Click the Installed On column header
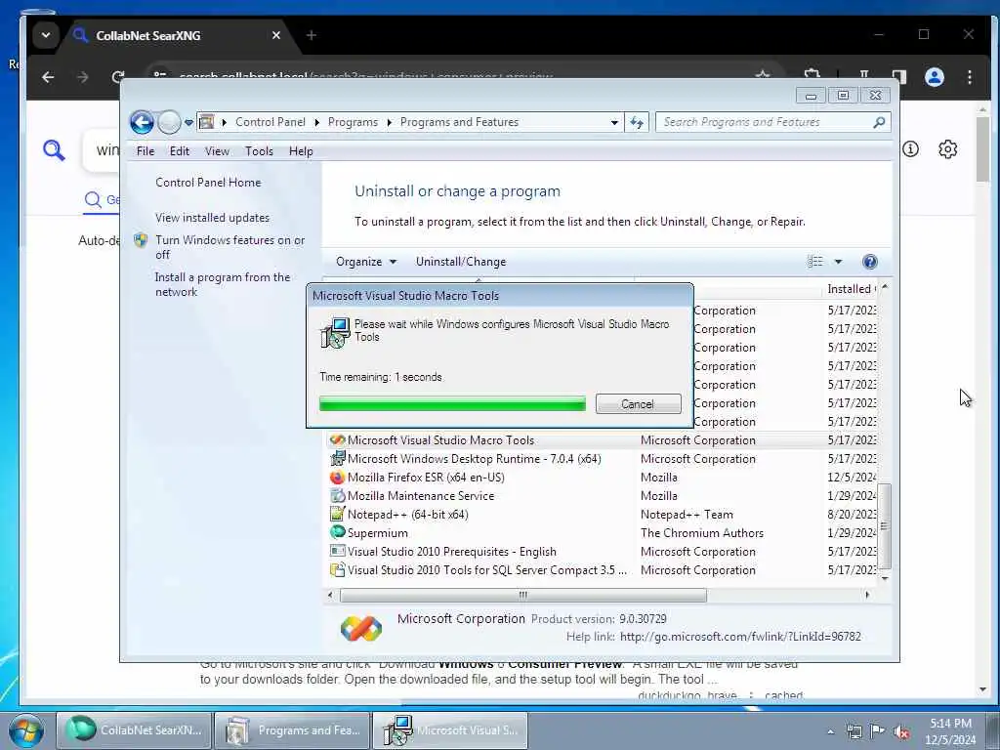 [x=852, y=289]
